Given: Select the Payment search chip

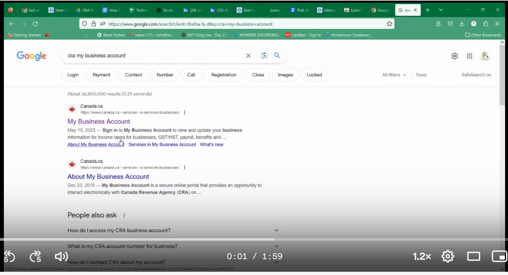Looking at the screenshot, I should [101, 75].
